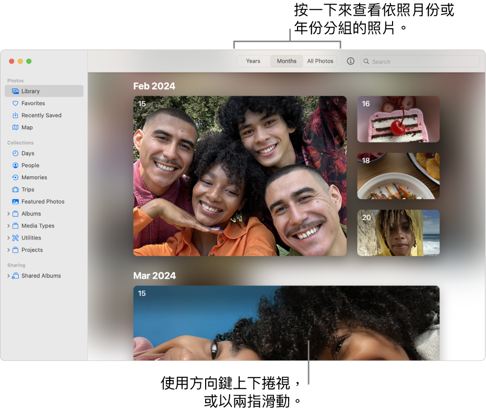This screenshot has width=486, height=413.
Task: Open Recently Saved in the sidebar
Action: click(44, 116)
